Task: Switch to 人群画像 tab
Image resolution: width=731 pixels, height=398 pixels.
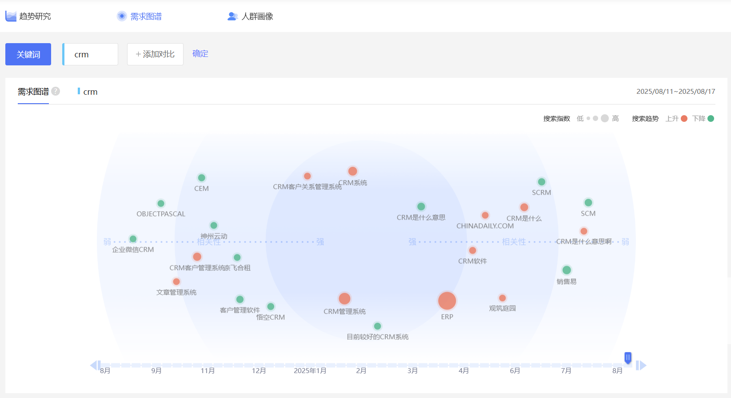Action: coord(250,16)
